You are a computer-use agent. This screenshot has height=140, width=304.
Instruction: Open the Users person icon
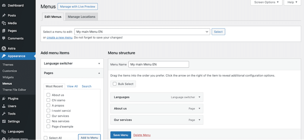click(4, 106)
